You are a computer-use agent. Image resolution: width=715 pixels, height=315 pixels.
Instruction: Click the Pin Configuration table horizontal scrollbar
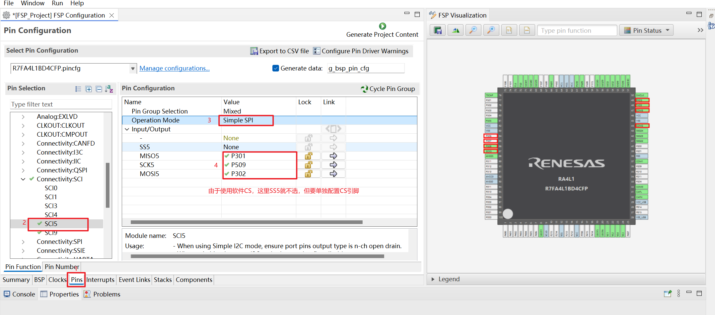coord(247,222)
